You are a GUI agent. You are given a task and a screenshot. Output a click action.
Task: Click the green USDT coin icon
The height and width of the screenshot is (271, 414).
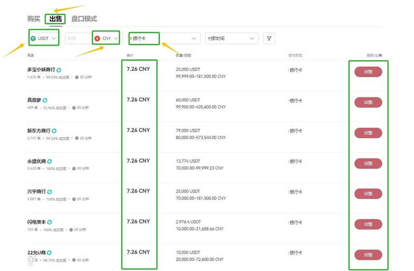[34, 38]
